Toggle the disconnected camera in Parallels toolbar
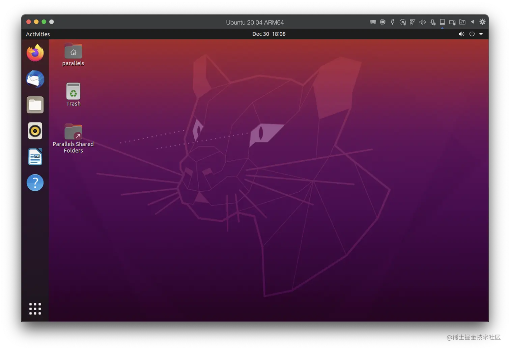The height and width of the screenshot is (350, 510). (452, 22)
